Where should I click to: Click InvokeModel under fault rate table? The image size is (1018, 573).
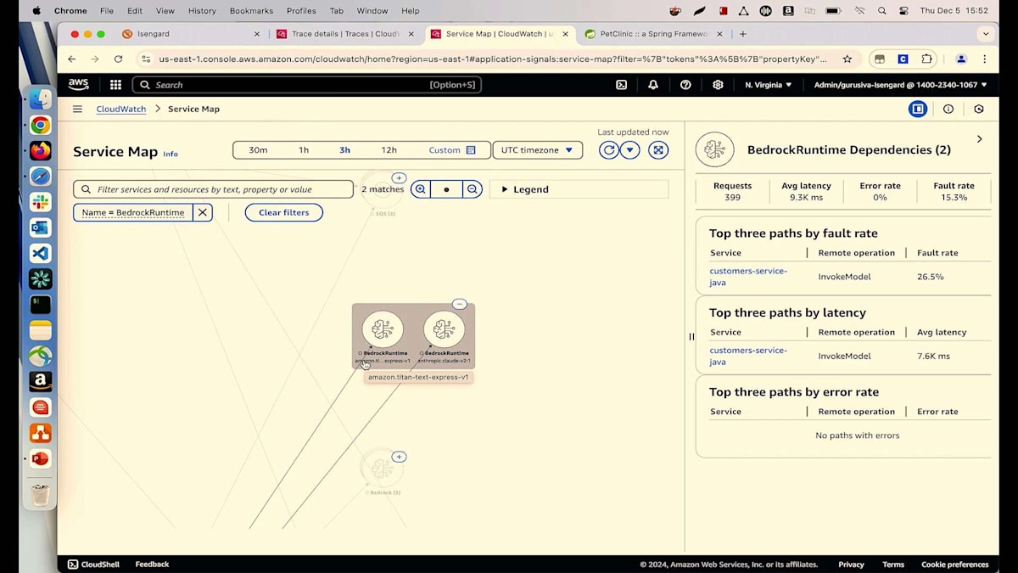[844, 277]
